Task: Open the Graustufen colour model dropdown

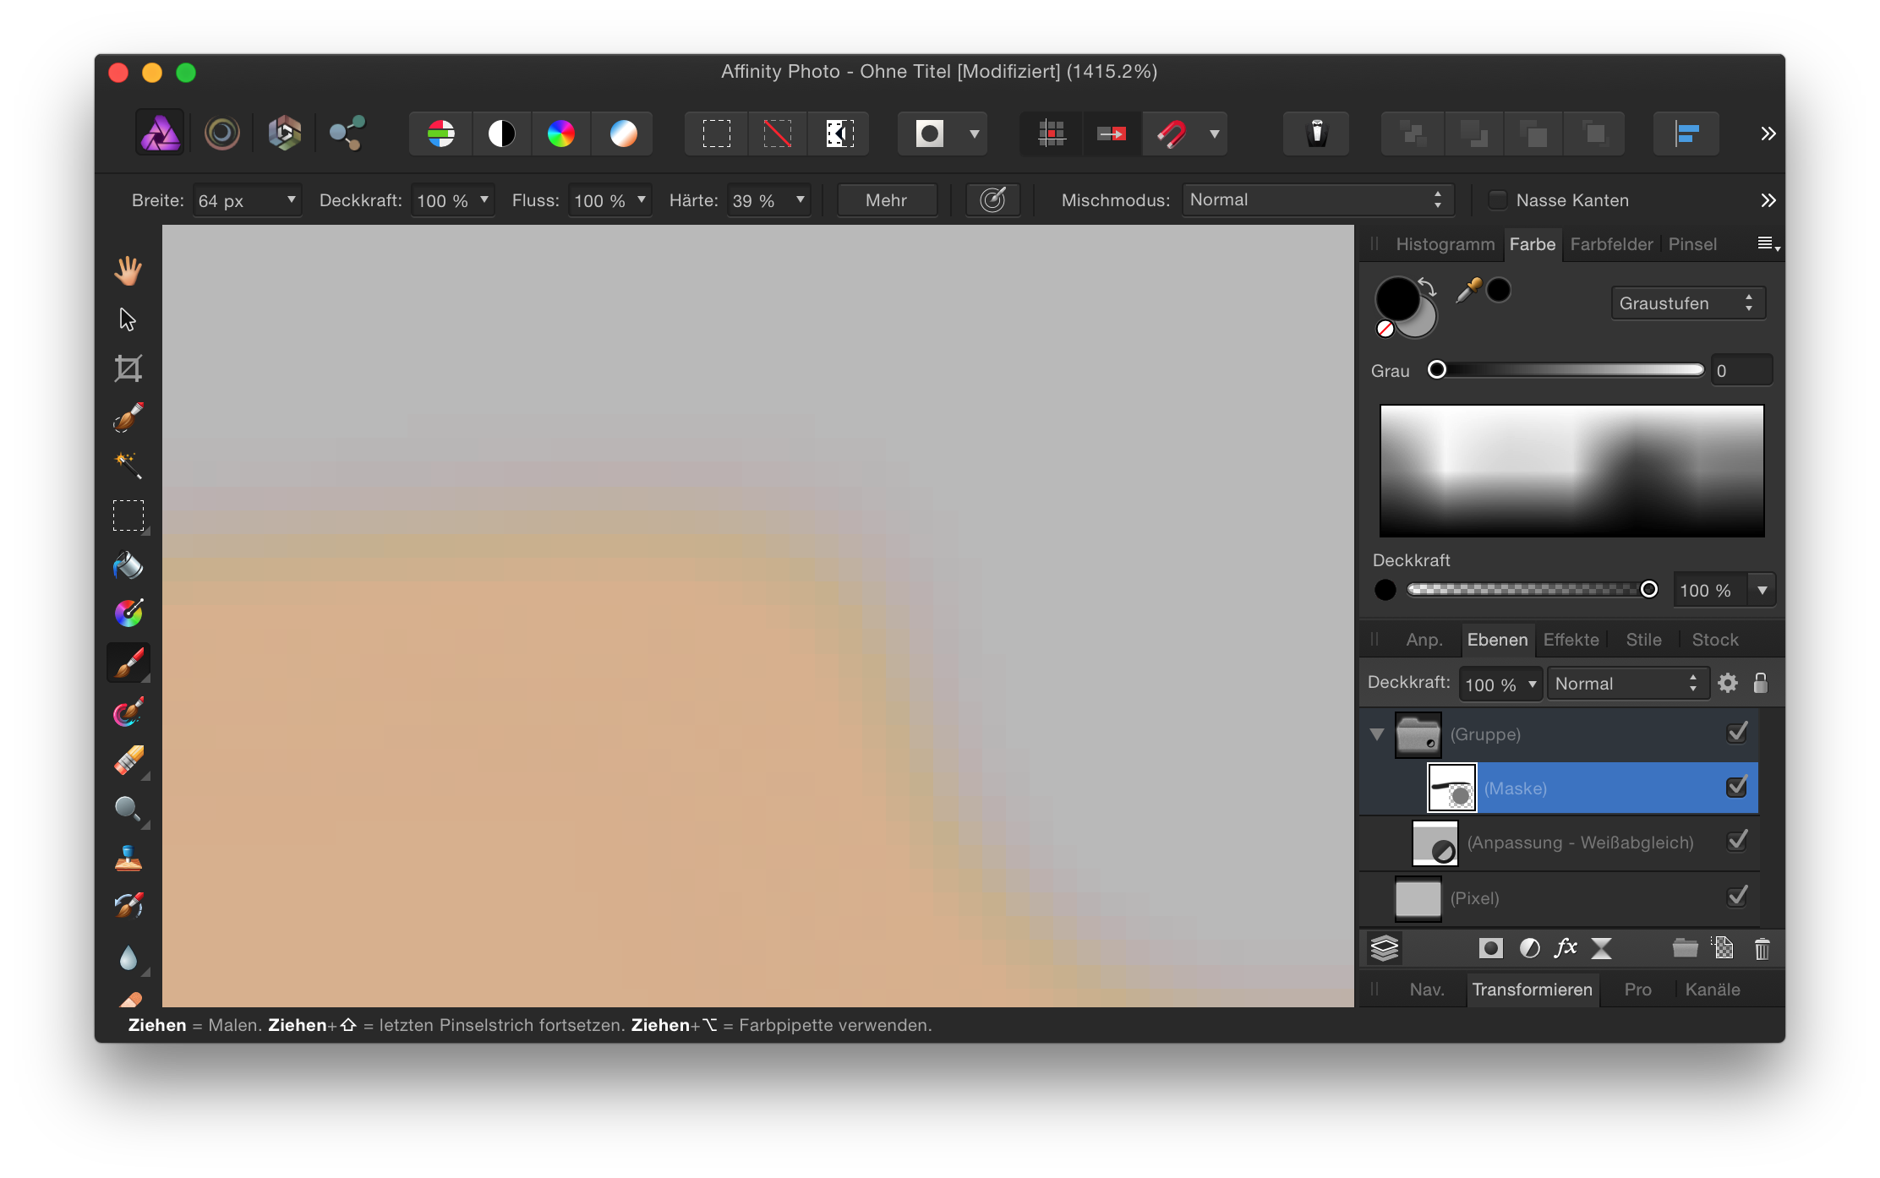Action: [1688, 303]
